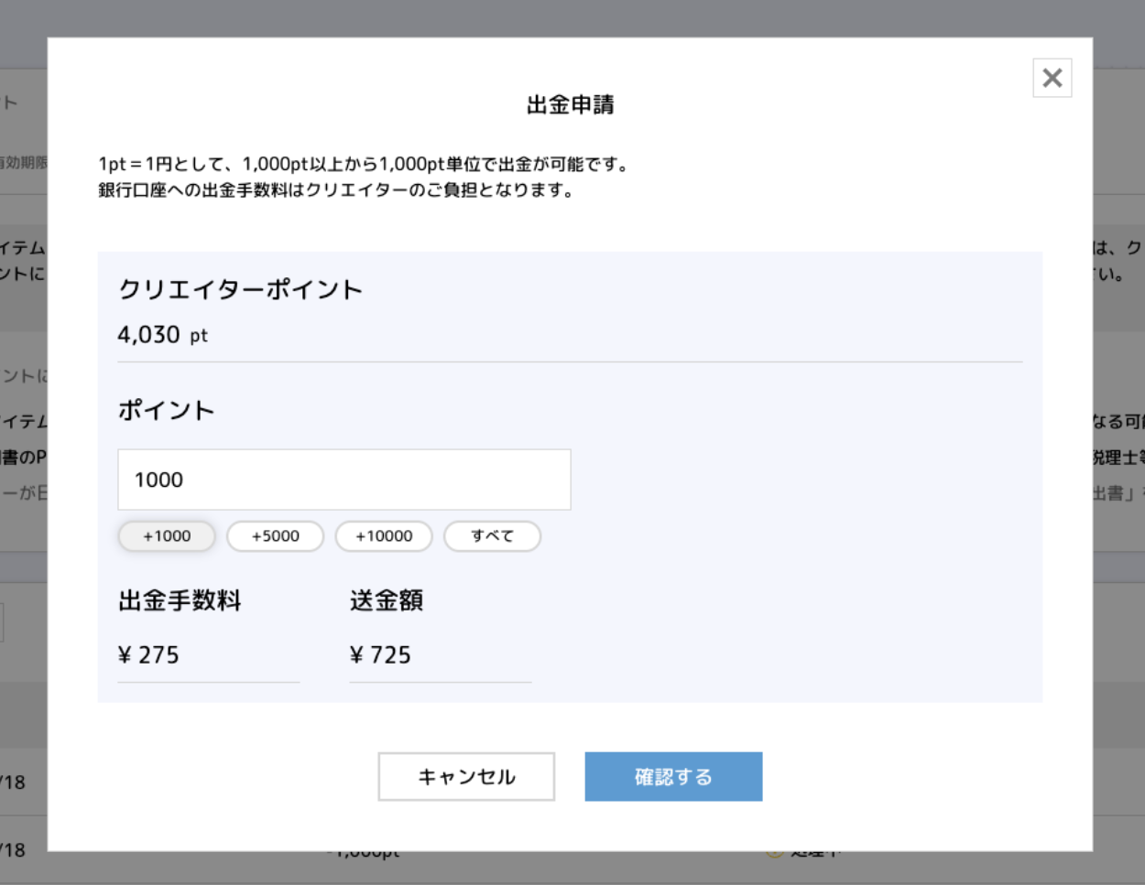Click the 送金額 label

[386, 601]
